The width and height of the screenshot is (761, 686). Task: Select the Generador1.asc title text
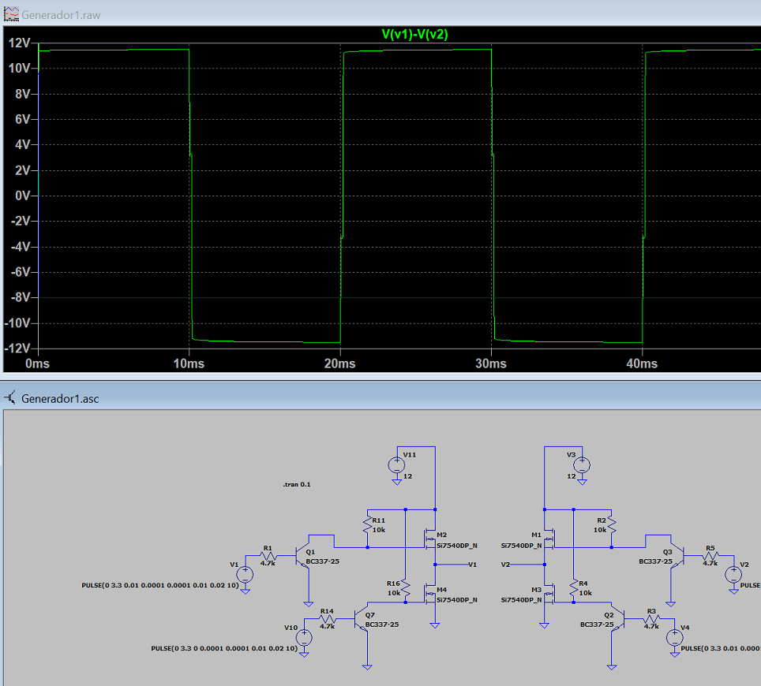tap(60, 399)
